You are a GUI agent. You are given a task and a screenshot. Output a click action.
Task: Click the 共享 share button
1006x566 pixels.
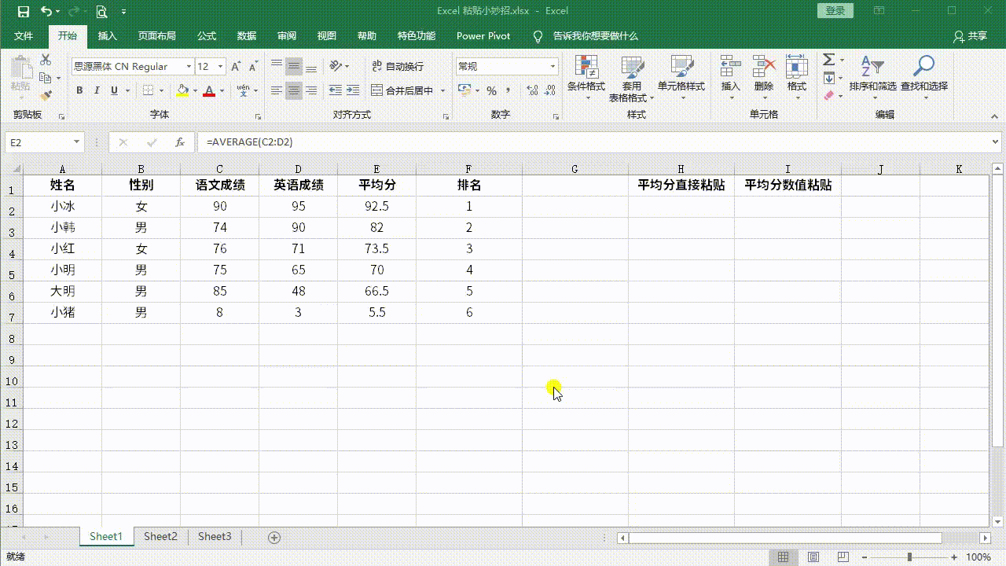click(x=970, y=36)
